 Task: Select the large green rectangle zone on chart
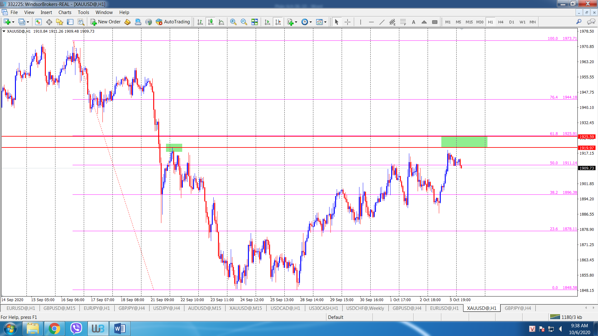pyautogui.click(x=464, y=142)
